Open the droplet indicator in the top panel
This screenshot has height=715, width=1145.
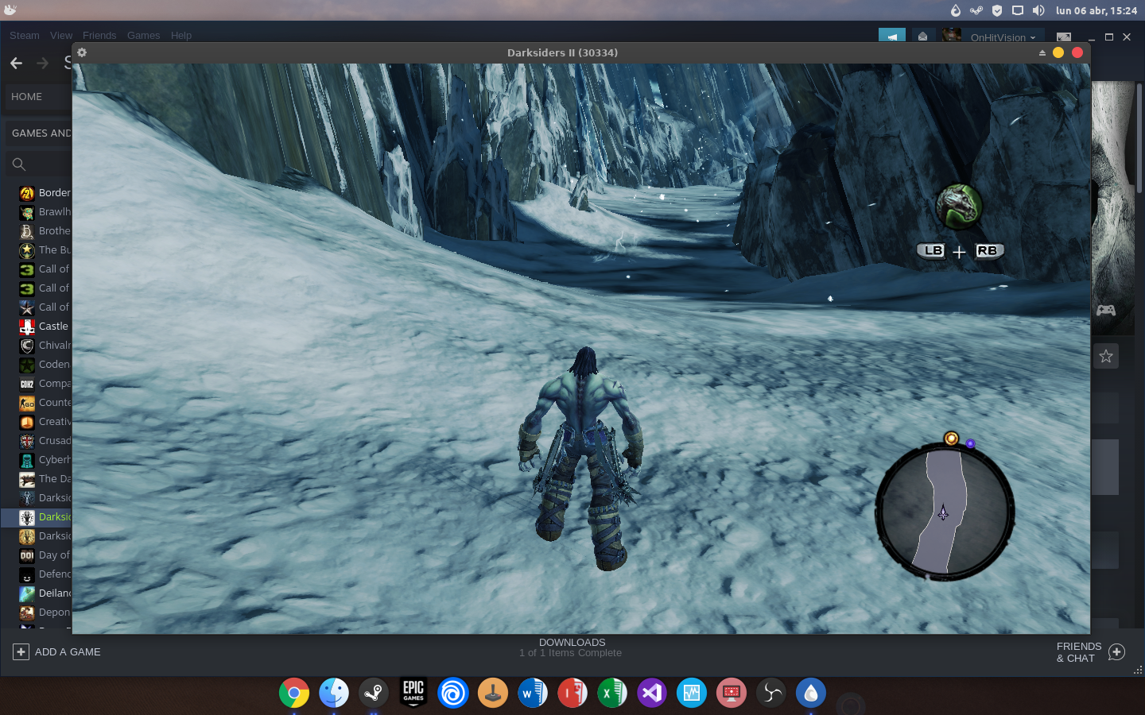click(x=956, y=10)
